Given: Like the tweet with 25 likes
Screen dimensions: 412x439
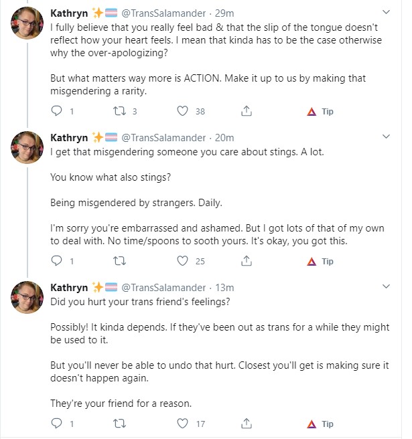Looking at the screenshot, I should pyautogui.click(x=182, y=261).
